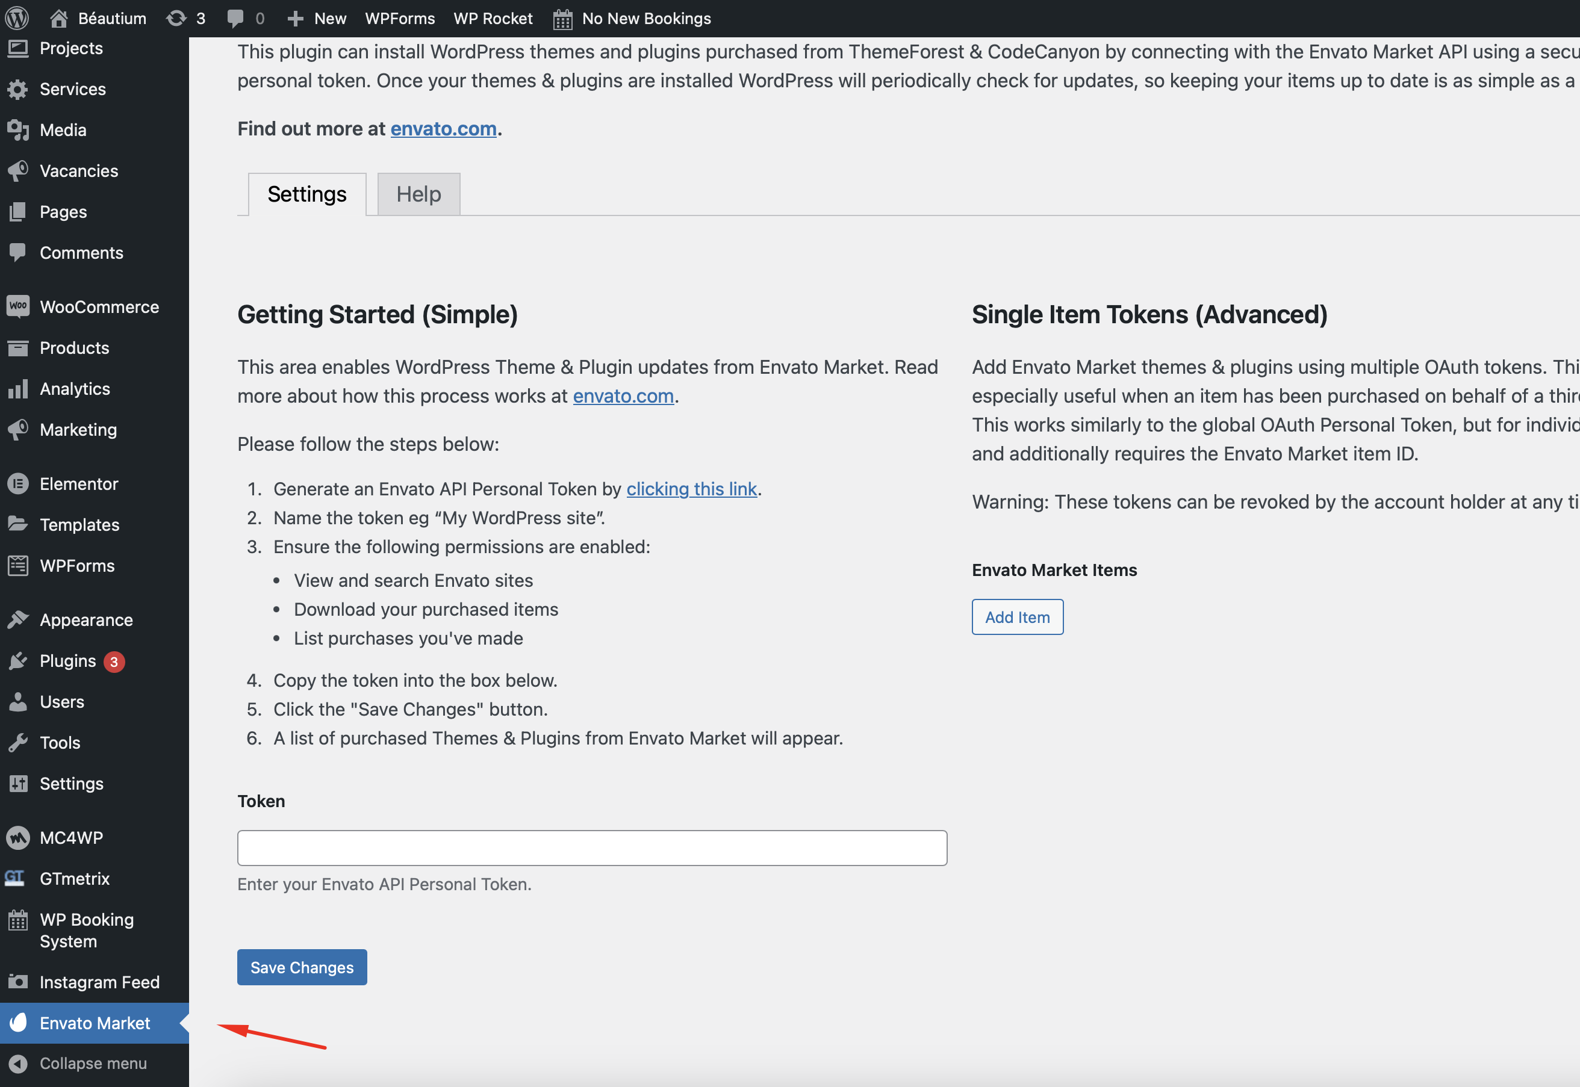The width and height of the screenshot is (1580, 1087).
Task: Click the Tools wrench icon
Action: pos(17,742)
